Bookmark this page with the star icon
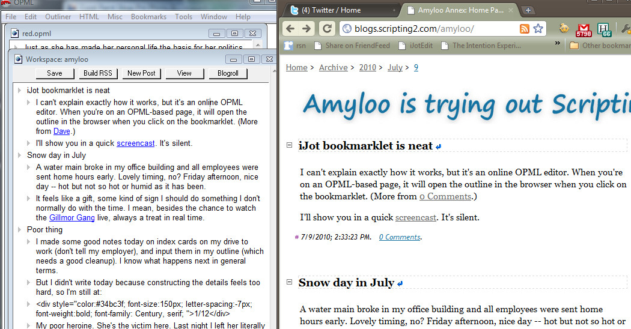 click(538, 29)
